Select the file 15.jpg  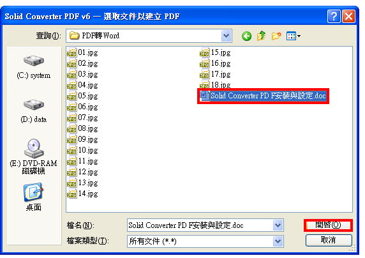click(x=215, y=52)
